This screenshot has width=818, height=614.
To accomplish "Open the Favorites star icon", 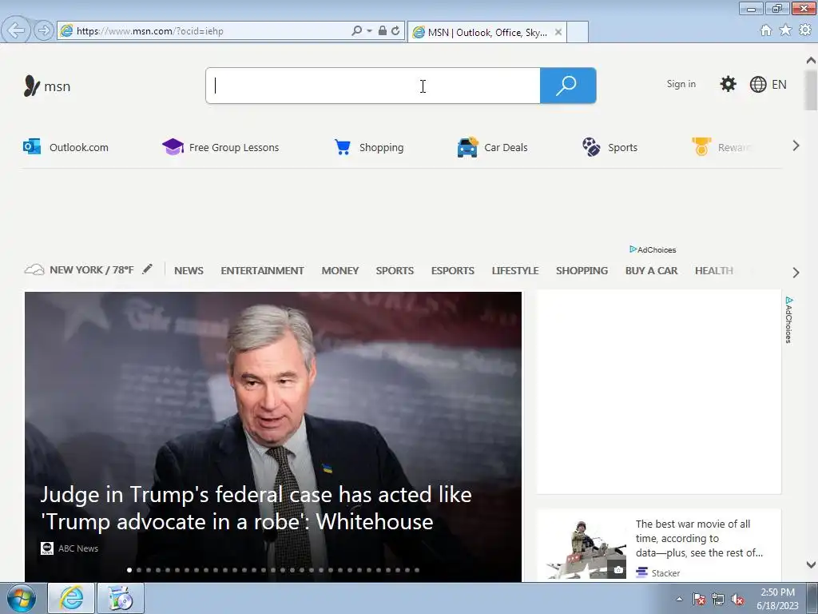I will (x=785, y=30).
